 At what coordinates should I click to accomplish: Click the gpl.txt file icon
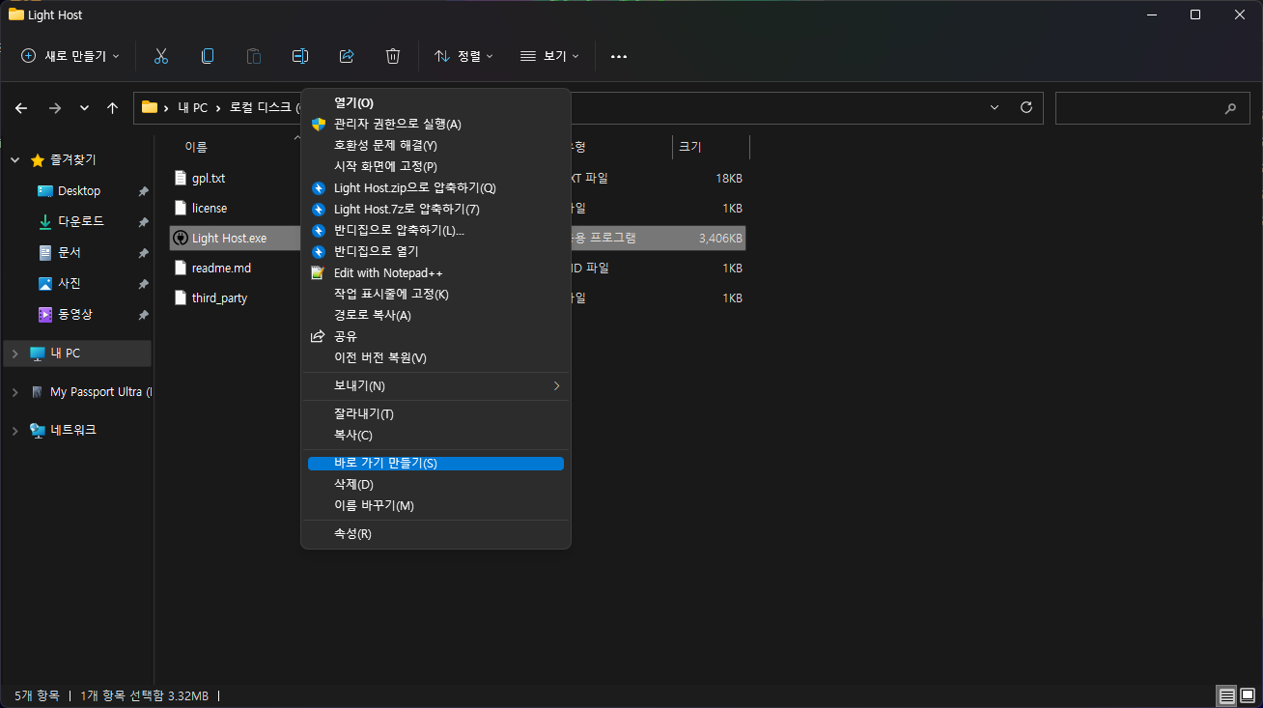click(x=180, y=178)
